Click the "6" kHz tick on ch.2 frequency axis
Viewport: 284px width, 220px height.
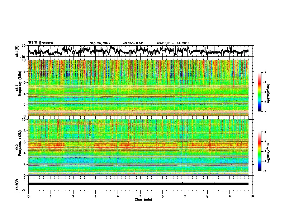[x=25, y=142]
